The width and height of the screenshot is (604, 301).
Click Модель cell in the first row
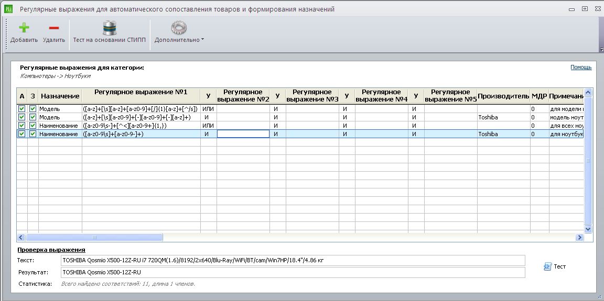tap(60, 109)
